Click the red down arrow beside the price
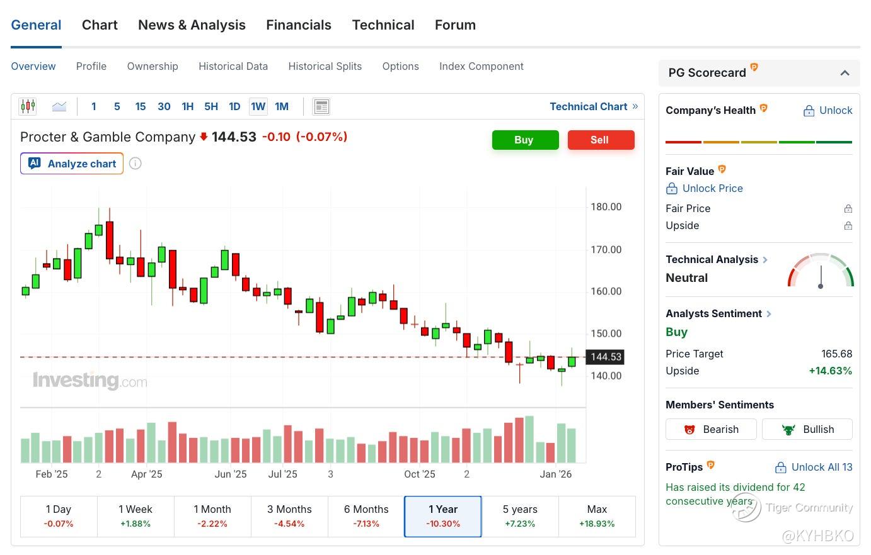This screenshot has width=871, height=555. point(204,137)
